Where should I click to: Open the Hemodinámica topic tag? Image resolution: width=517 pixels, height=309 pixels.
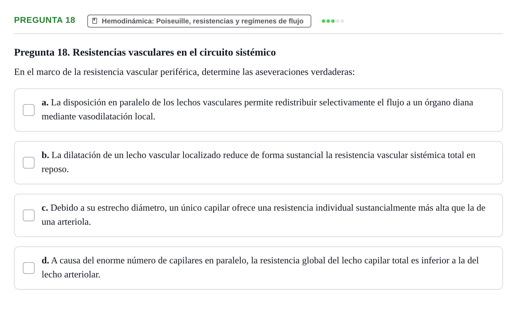(x=199, y=21)
